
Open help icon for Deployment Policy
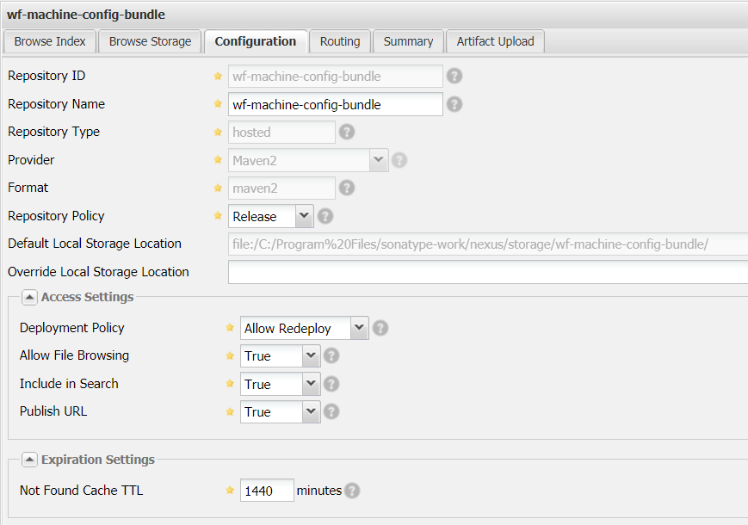pos(380,328)
